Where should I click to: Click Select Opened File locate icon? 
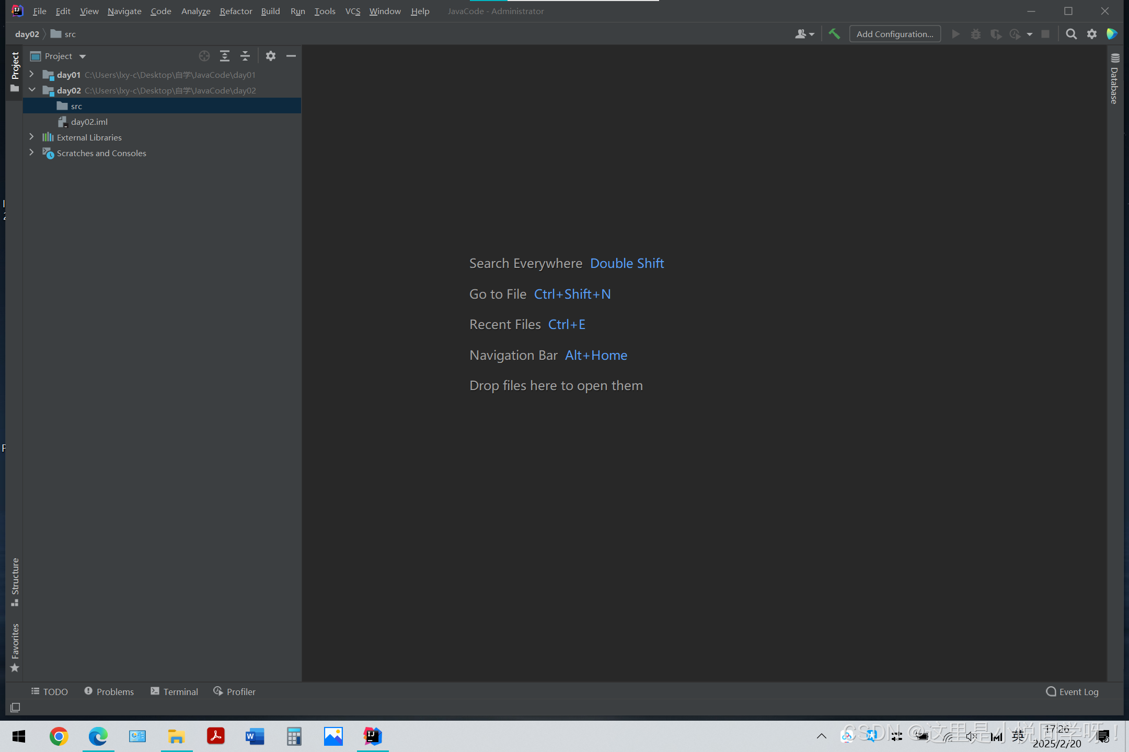pos(204,56)
